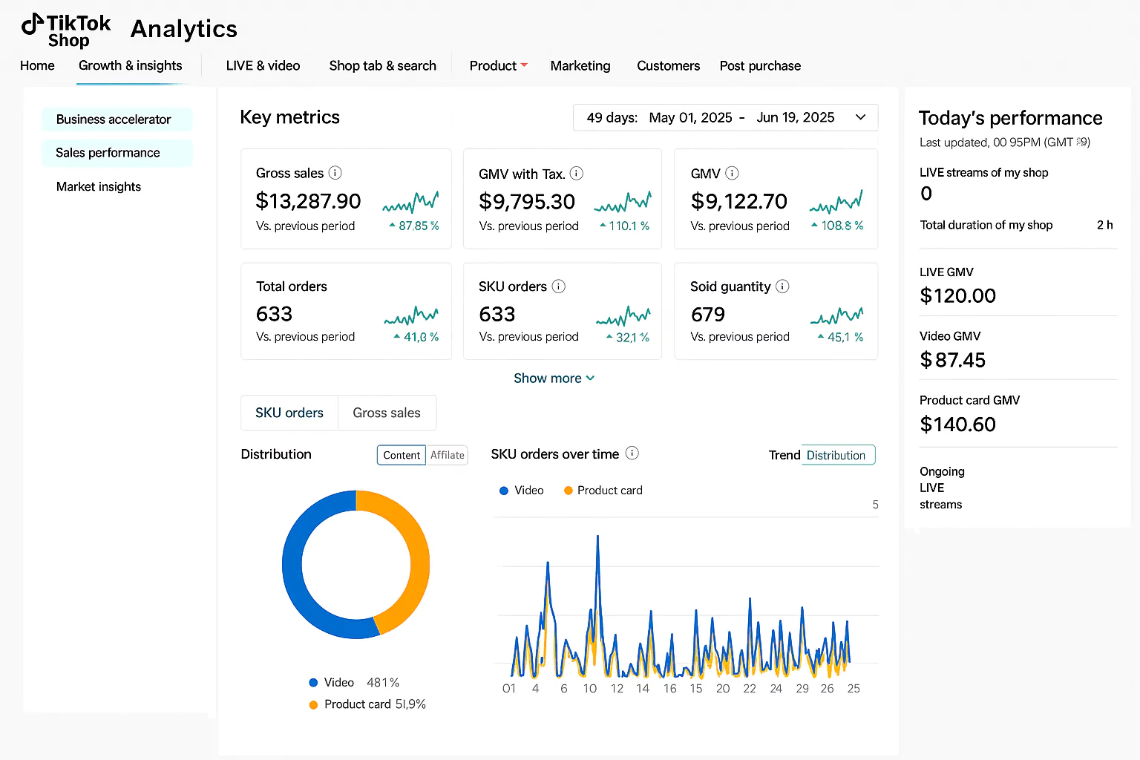Select Affiliate in Distribution toggle
The width and height of the screenshot is (1140, 760).
tap(448, 455)
